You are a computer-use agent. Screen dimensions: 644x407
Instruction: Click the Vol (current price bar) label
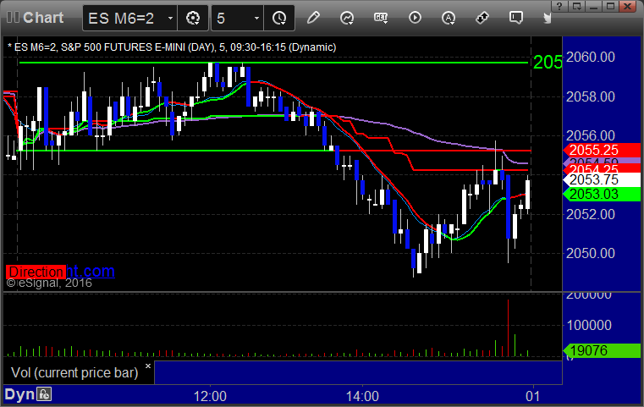74,373
